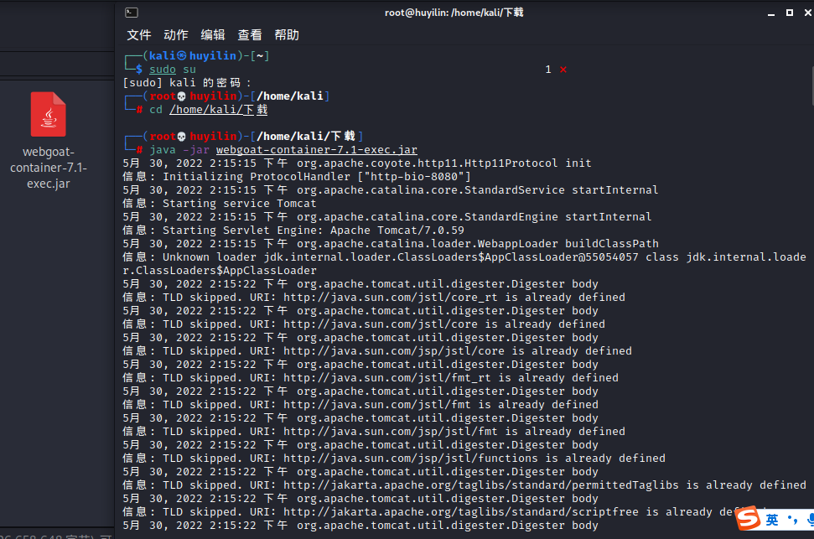The height and width of the screenshot is (539, 814).
Task: Click the java.sun.com/jstl/fmt_rt URI line
Action: click(x=371, y=377)
